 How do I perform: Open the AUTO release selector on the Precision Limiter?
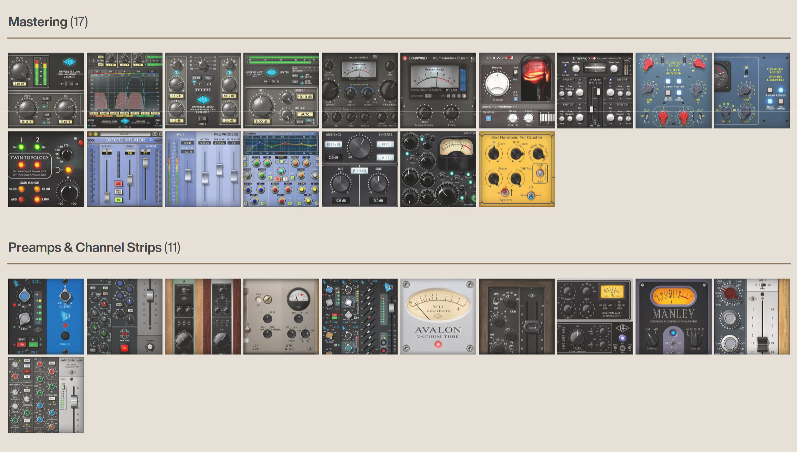(x=305, y=114)
